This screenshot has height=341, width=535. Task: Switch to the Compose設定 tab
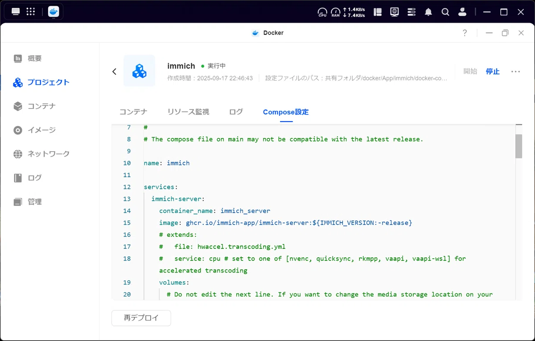tap(286, 112)
